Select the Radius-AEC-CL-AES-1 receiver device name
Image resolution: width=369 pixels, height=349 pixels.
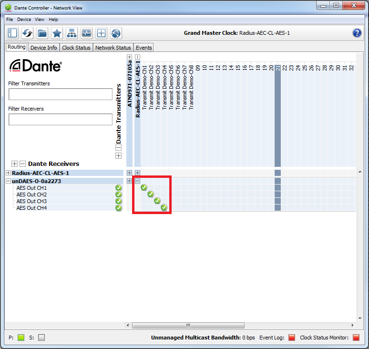click(x=41, y=173)
